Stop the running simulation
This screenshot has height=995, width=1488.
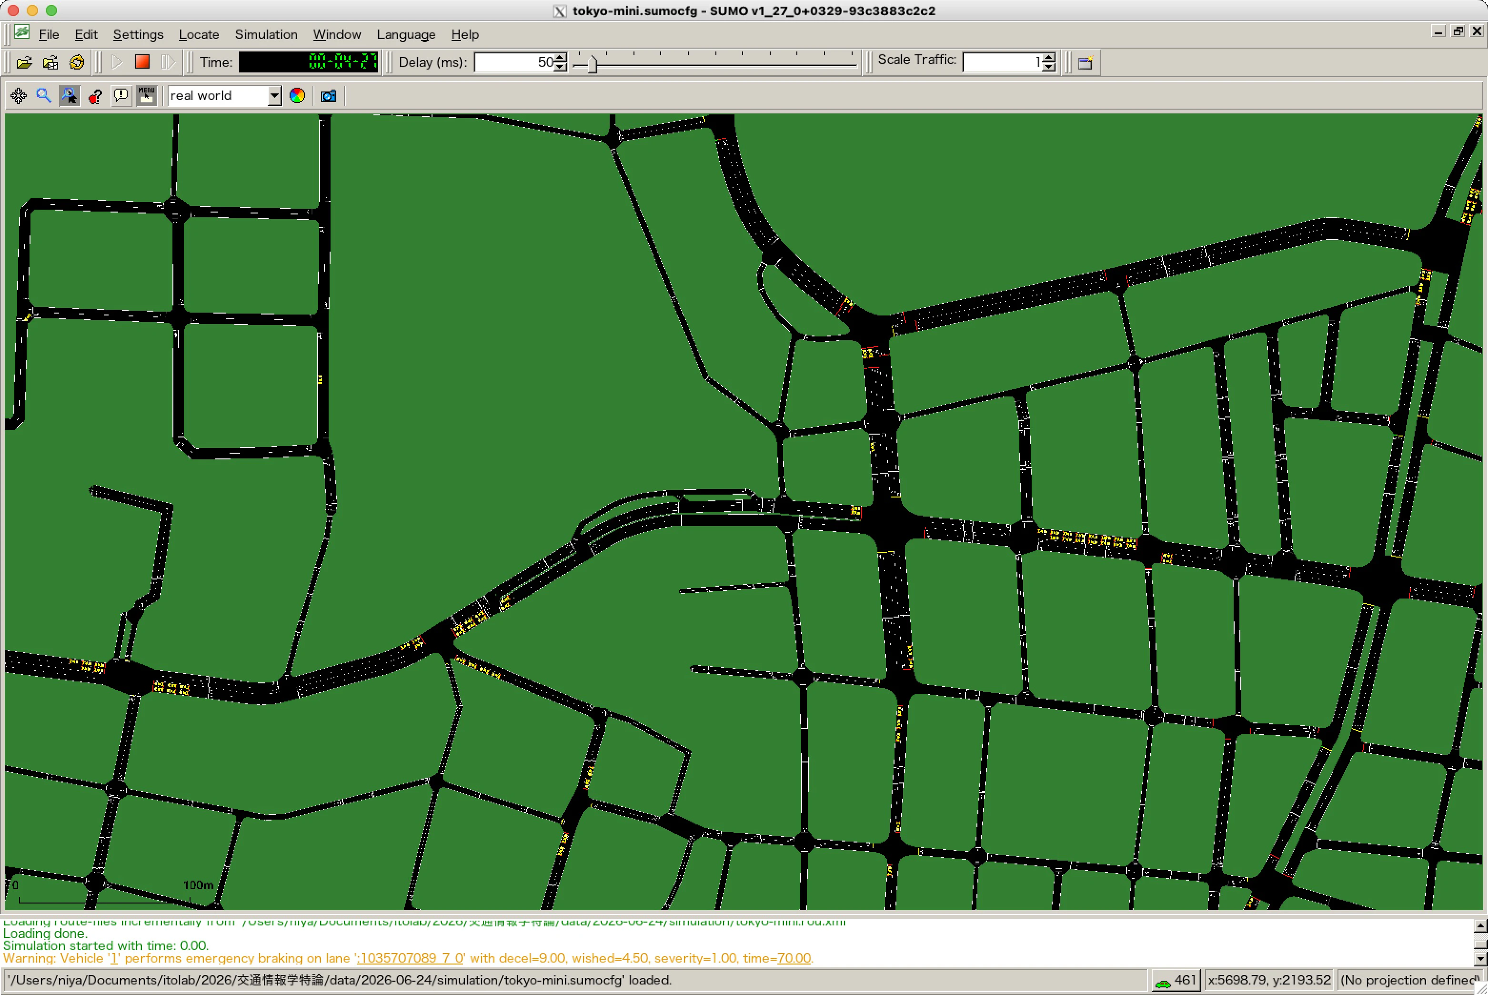point(142,61)
